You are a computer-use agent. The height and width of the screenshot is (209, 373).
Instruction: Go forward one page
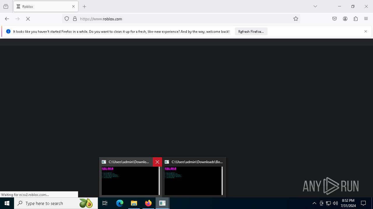point(17,19)
